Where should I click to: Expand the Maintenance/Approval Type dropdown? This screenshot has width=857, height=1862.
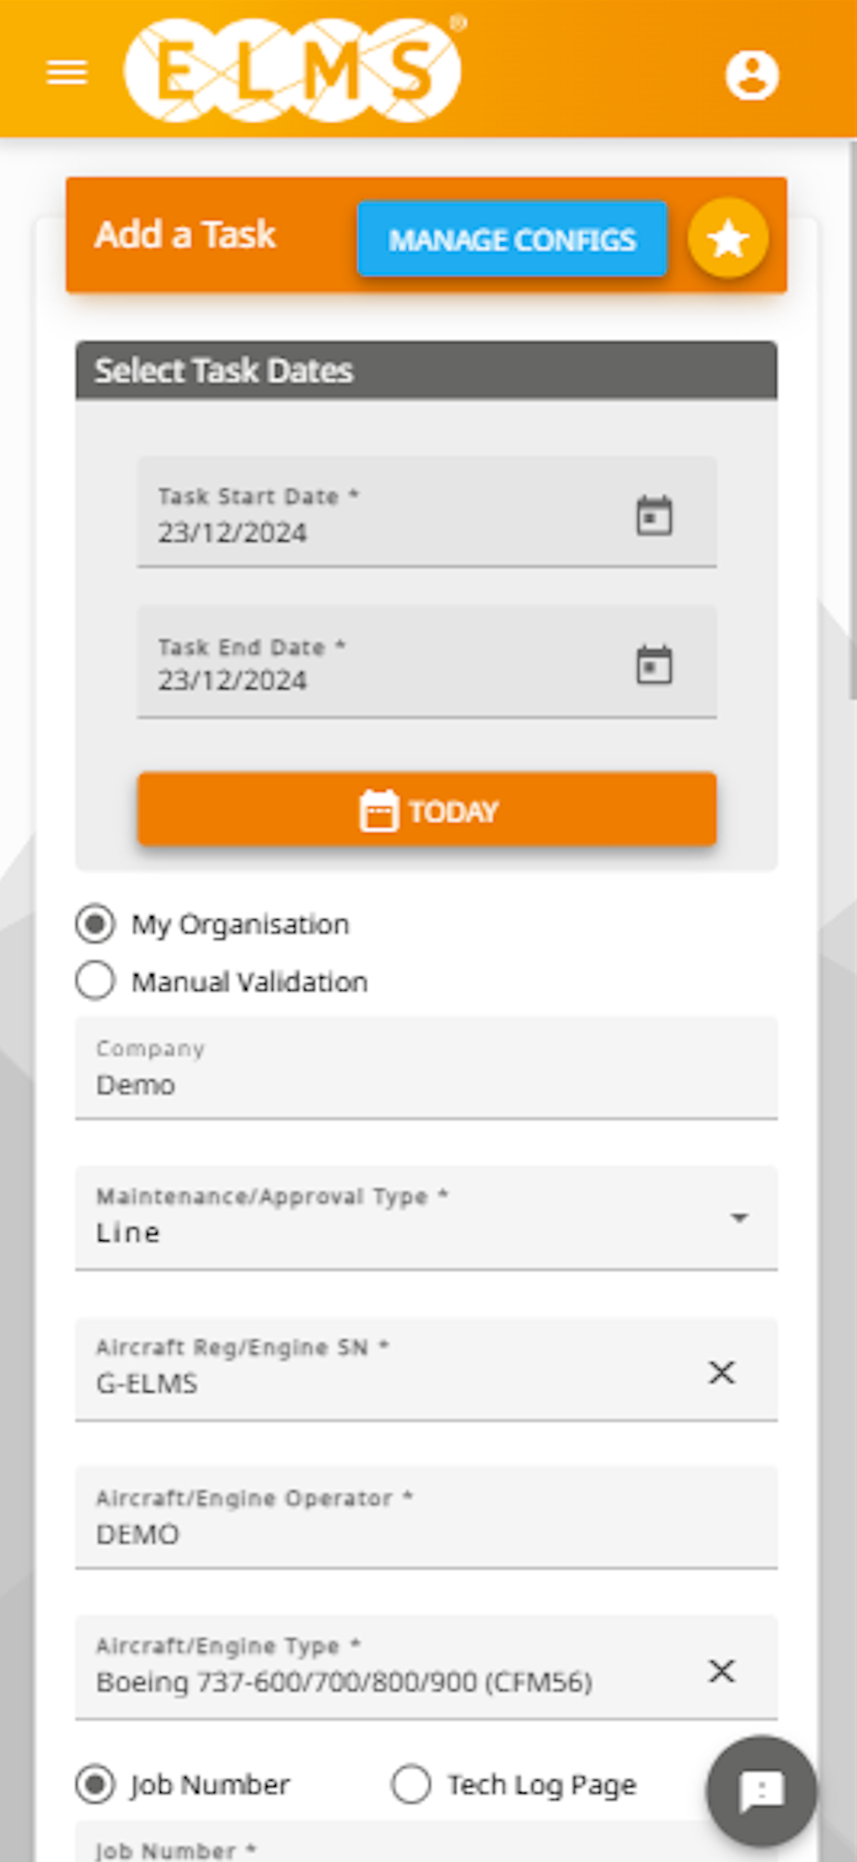[x=427, y=1217]
